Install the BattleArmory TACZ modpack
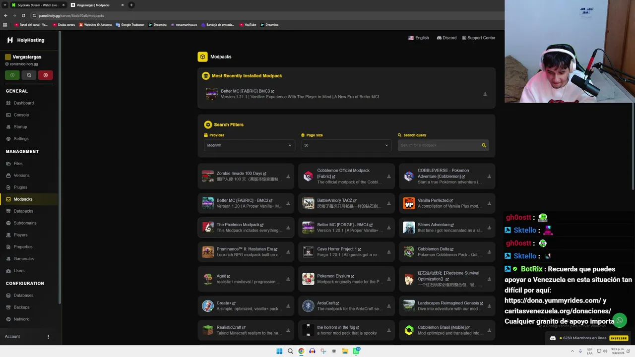The width and height of the screenshot is (635, 357). (389, 203)
